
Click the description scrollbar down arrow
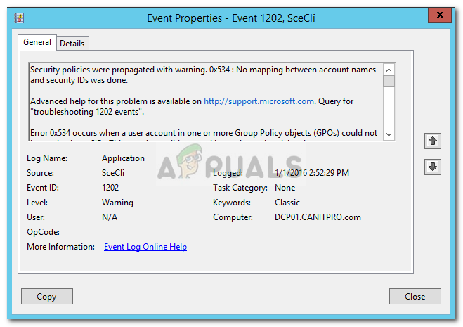(x=389, y=134)
